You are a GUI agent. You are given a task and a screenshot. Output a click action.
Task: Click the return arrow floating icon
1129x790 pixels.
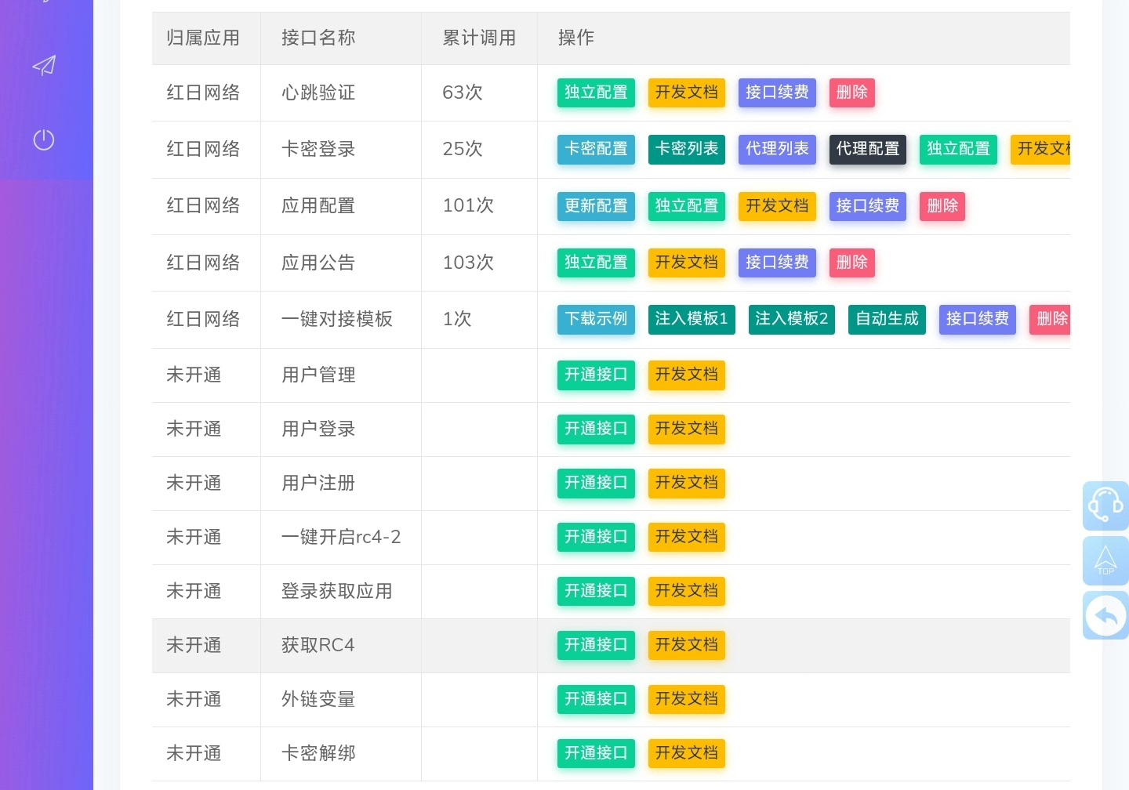pyautogui.click(x=1105, y=616)
